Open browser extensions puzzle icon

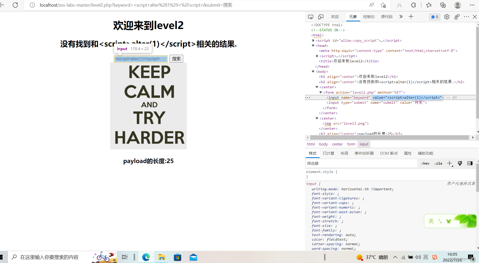click(414, 5)
